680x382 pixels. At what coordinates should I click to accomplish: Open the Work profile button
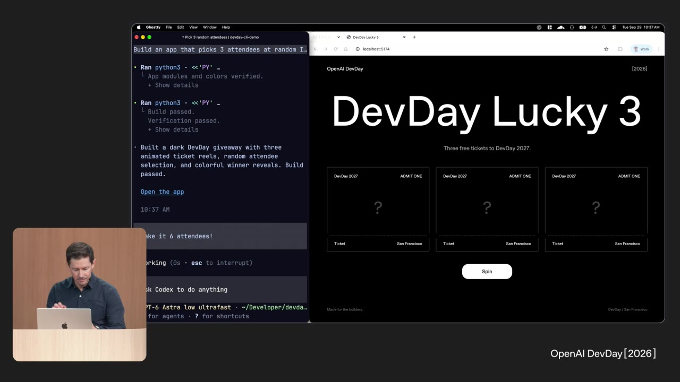point(642,49)
